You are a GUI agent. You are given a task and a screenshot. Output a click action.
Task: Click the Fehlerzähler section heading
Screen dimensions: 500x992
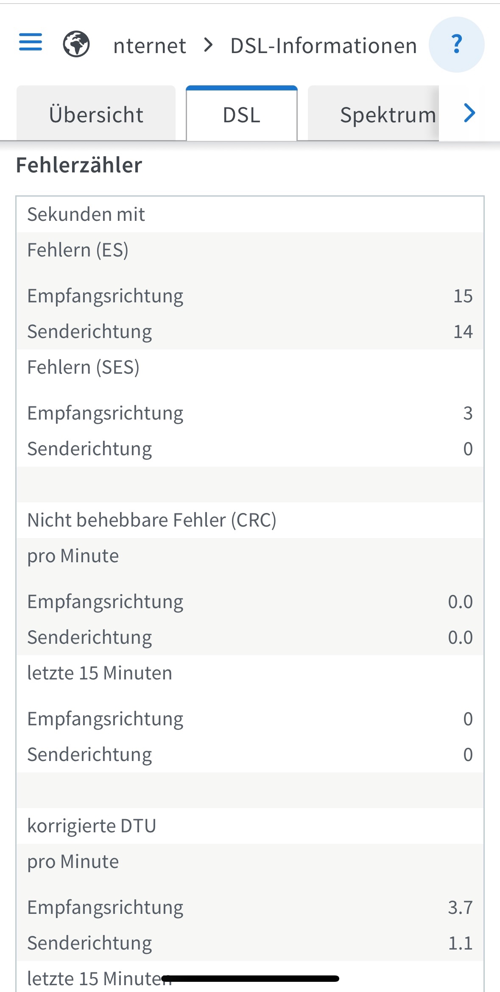(x=79, y=165)
